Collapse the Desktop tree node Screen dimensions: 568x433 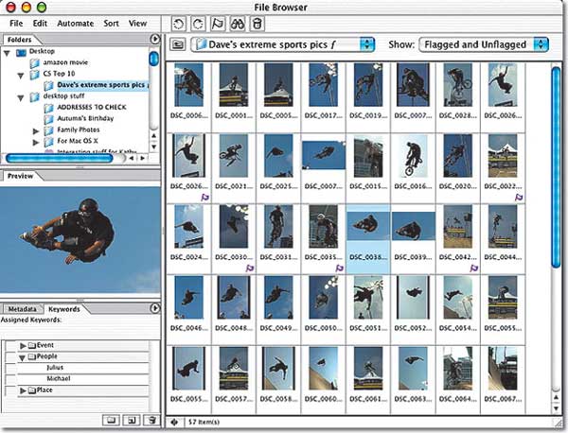point(7,53)
